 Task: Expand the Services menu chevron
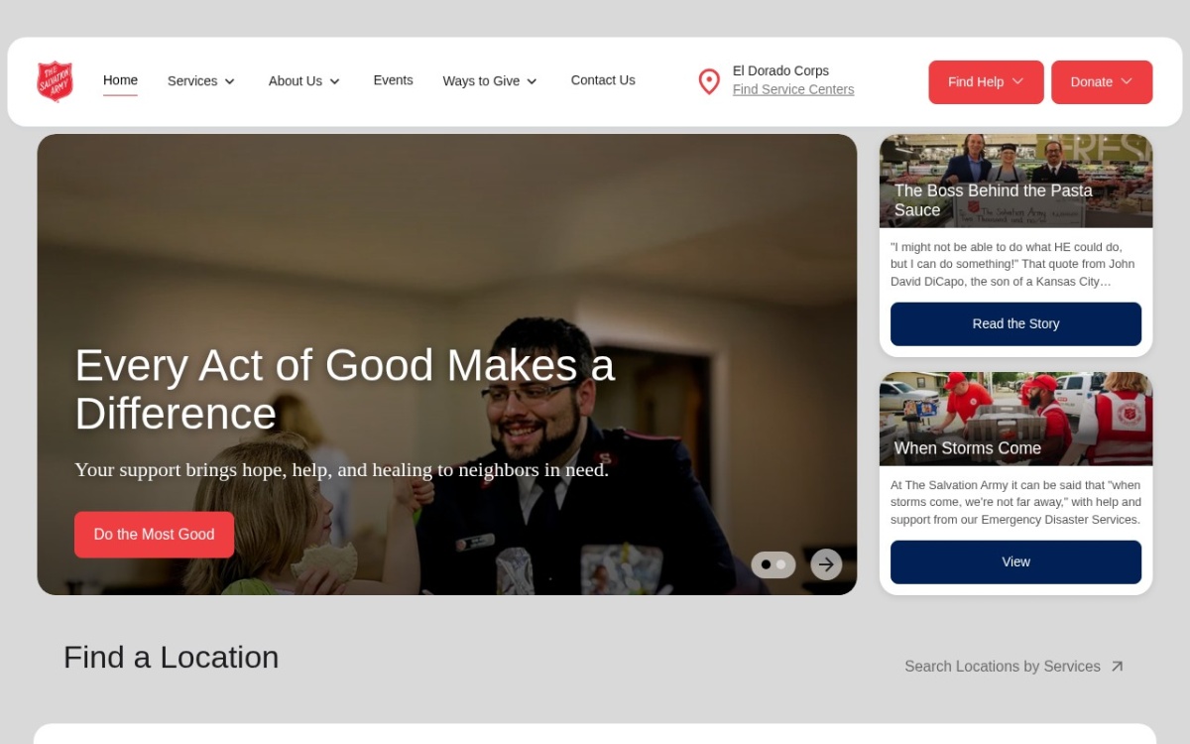[230, 81]
